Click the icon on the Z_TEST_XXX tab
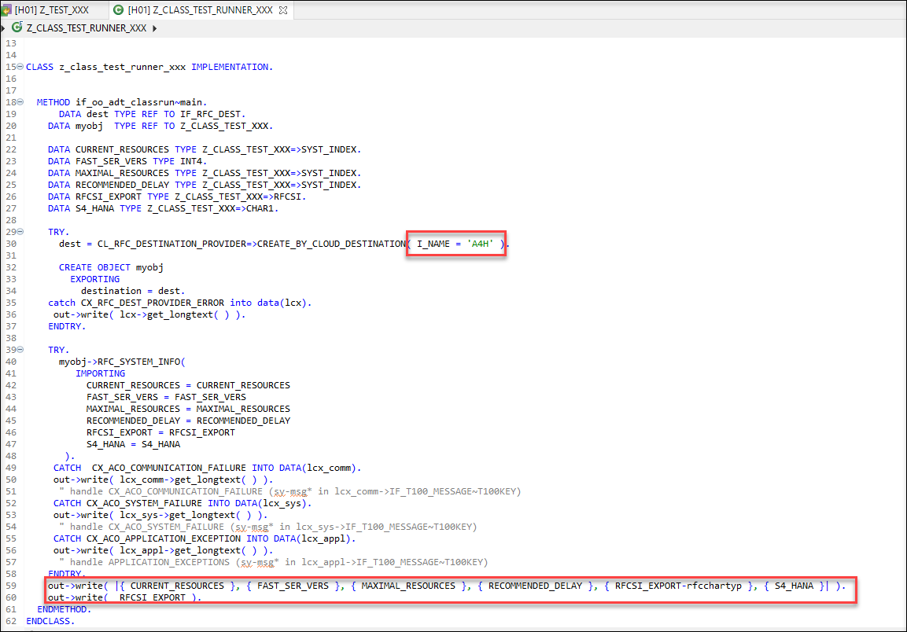The height and width of the screenshot is (632, 907). tap(6, 10)
